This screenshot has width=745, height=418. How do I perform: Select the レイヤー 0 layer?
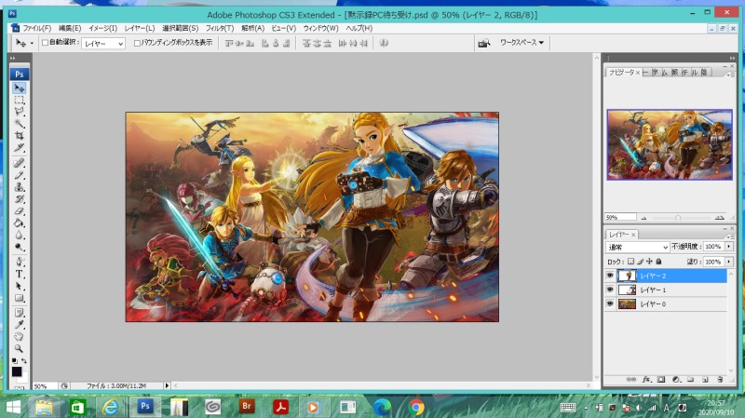pyautogui.click(x=653, y=303)
